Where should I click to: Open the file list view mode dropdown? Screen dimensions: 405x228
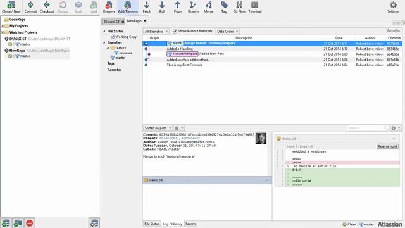[x=178, y=128]
